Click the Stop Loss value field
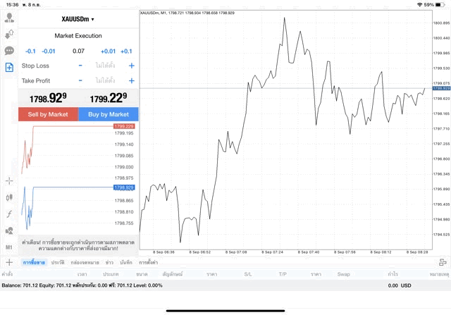This screenshot has height=315, width=451. [105, 66]
